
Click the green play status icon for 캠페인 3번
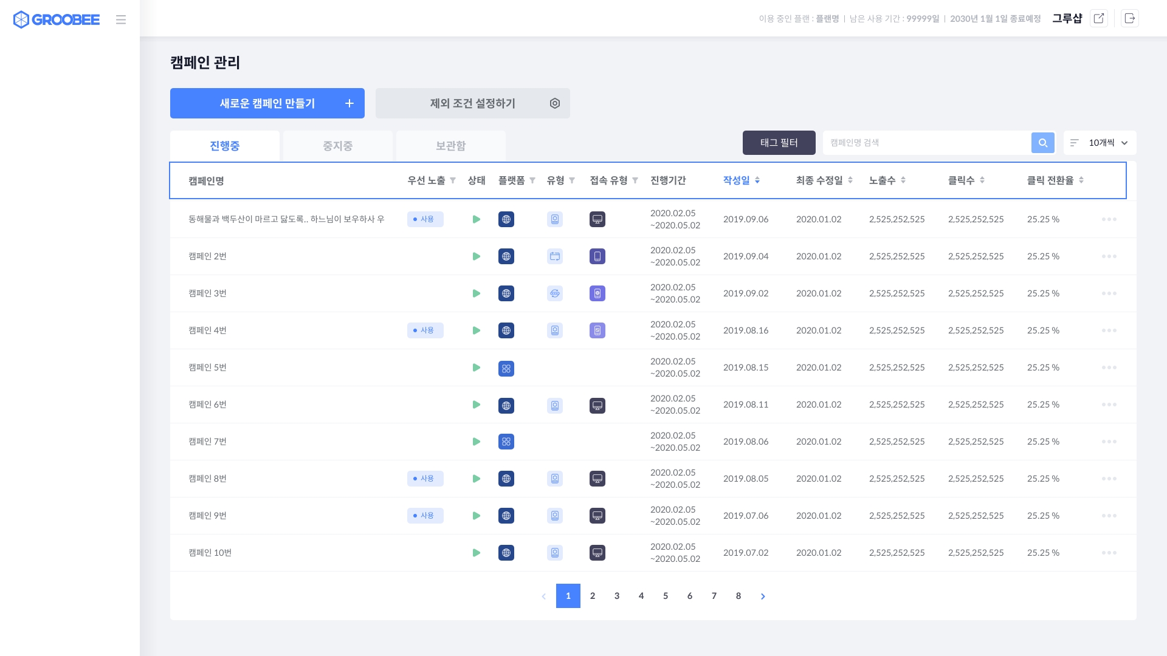[x=476, y=293]
